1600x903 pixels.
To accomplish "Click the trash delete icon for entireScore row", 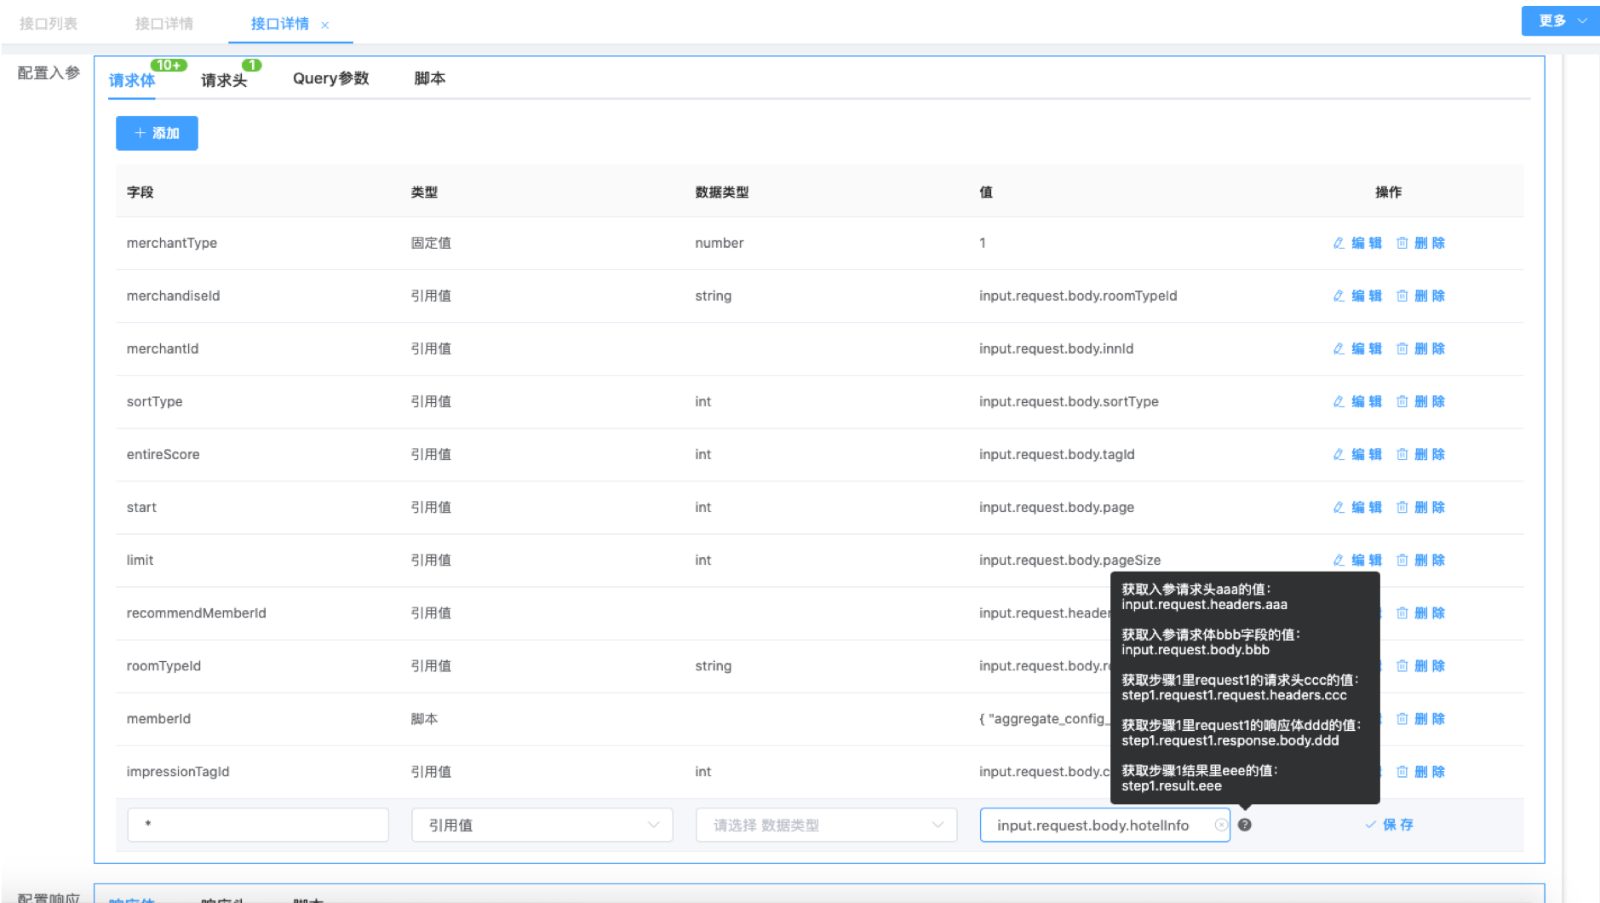I will click(1402, 454).
